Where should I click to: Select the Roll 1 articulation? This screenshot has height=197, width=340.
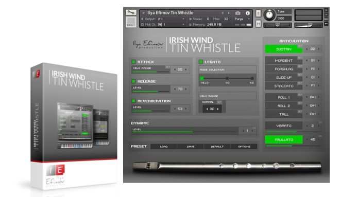click(x=284, y=97)
